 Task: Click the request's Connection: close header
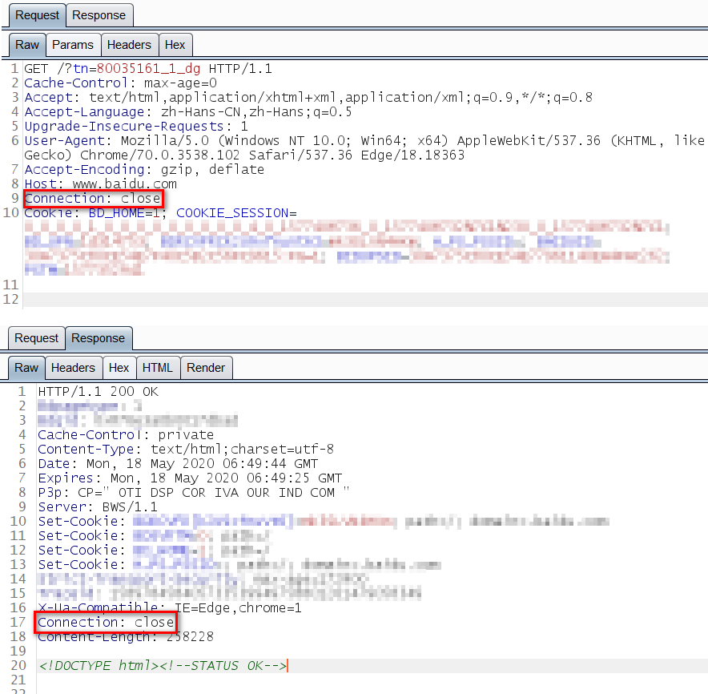pos(93,199)
